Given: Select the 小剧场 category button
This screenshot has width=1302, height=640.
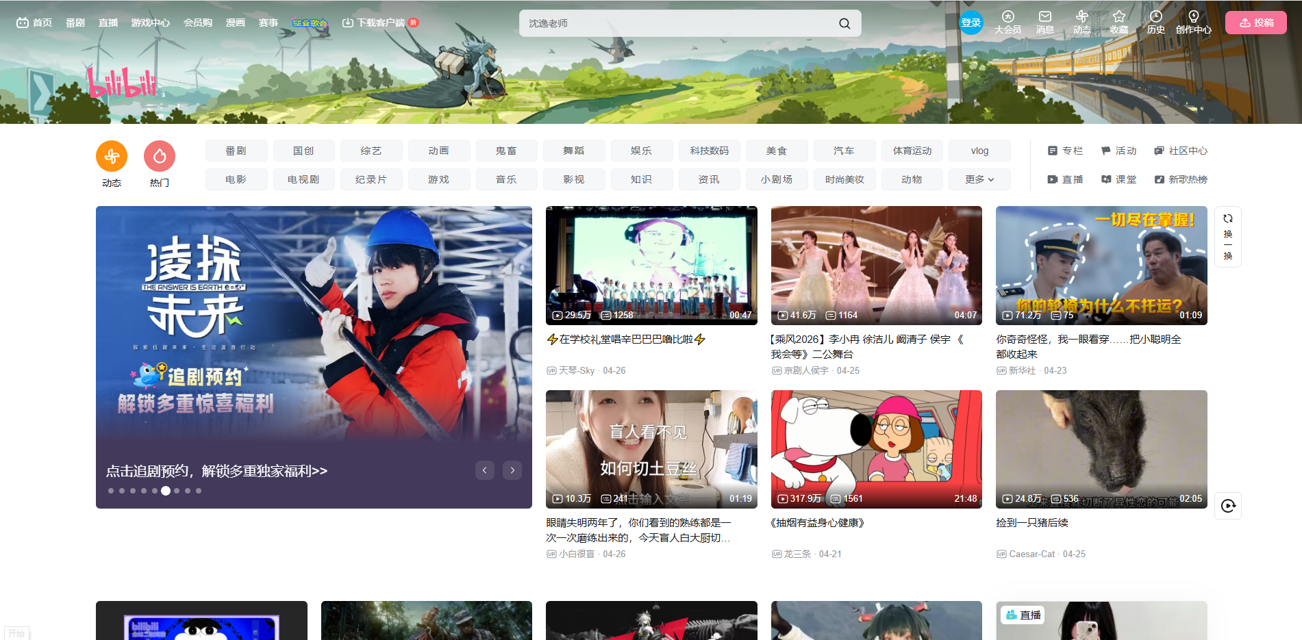Looking at the screenshot, I should (777, 179).
